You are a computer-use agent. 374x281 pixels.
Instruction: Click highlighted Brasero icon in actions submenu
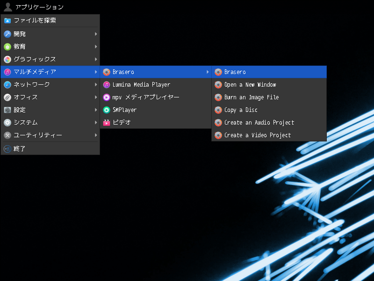218,72
